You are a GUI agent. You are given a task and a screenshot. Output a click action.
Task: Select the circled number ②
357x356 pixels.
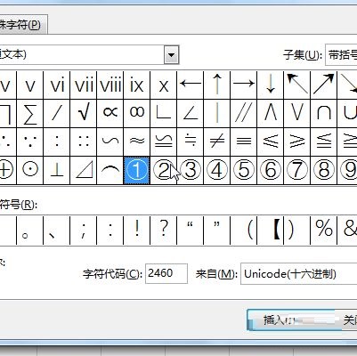point(164,170)
